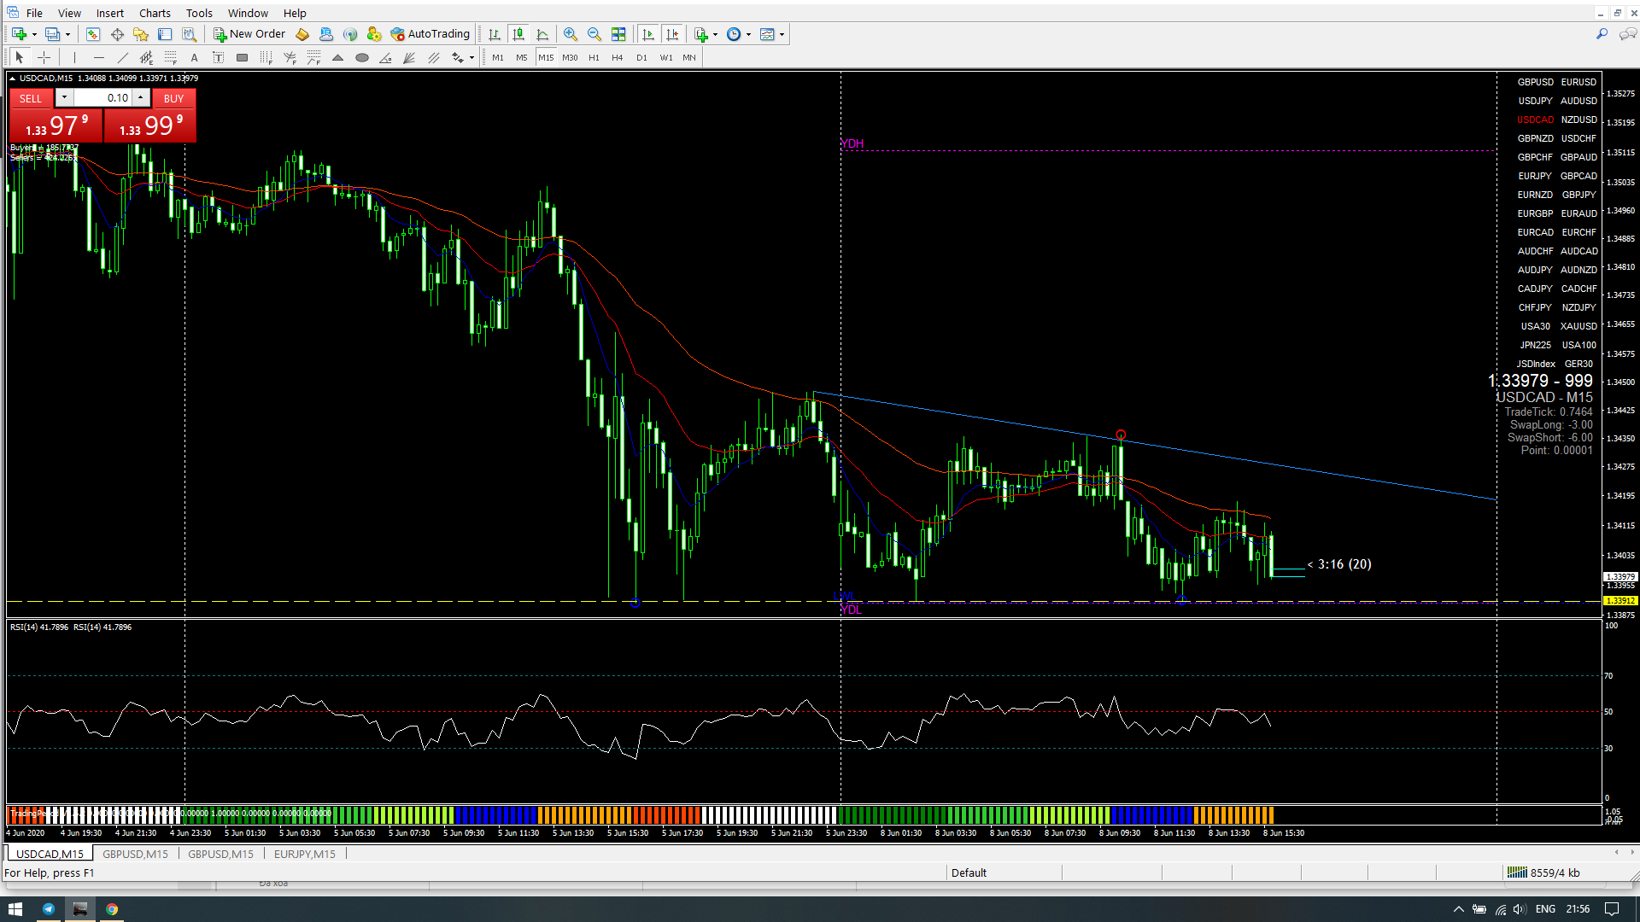Show the Market Watch window
Screen dimensions: 1640x922
[x=93, y=34]
